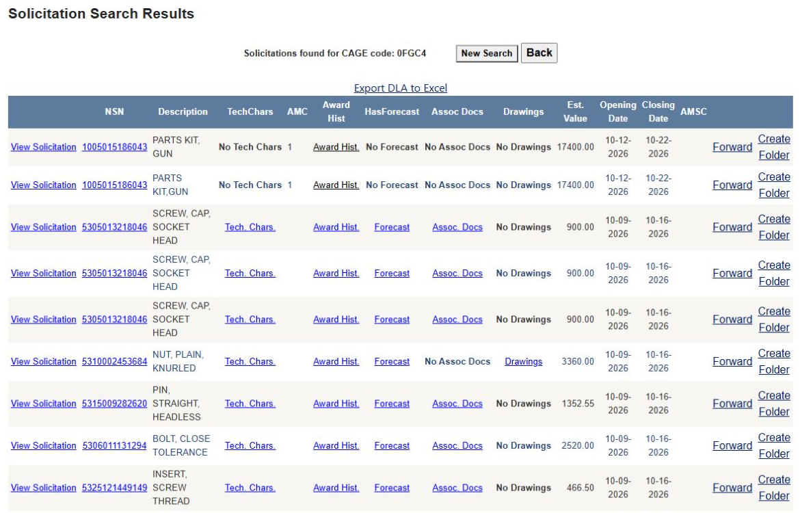This screenshot has width=800, height=513.
Task: Click the NSN column header
Action: pos(114,111)
